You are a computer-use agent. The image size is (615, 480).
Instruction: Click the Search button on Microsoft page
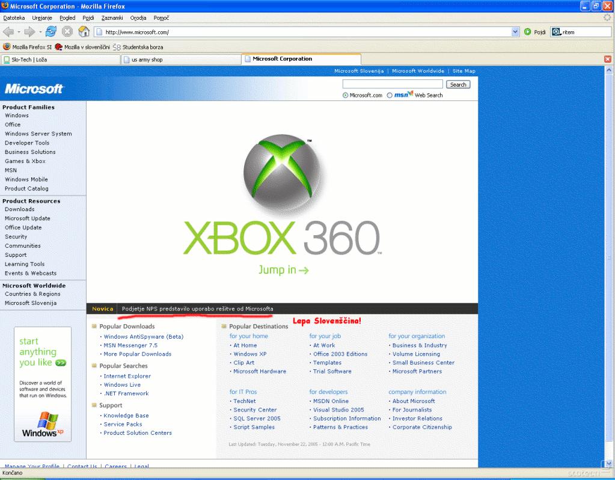pyautogui.click(x=458, y=84)
